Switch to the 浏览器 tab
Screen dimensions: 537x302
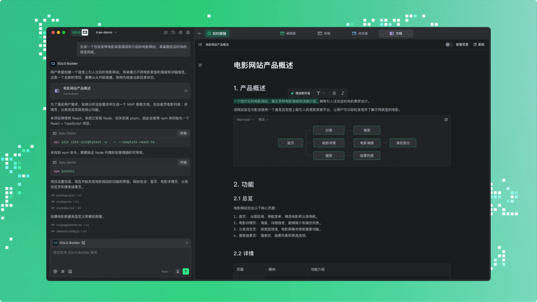tap(360, 33)
